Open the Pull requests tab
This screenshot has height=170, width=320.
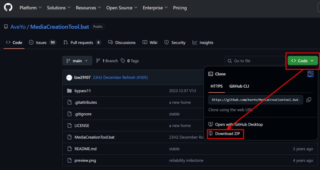coord(82,43)
